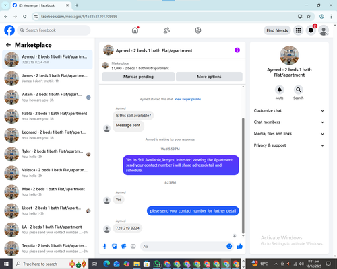Open the Windows notification center icon
The height and width of the screenshot is (269, 337).
tap(328, 264)
